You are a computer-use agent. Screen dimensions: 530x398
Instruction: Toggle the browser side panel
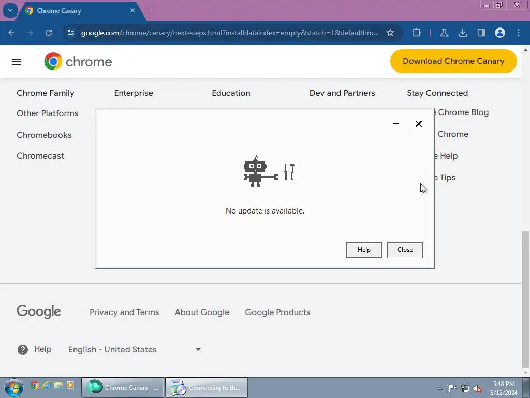pyautogui.click(x=481, y=33)
